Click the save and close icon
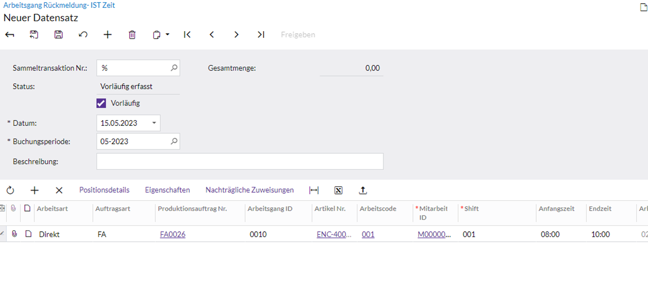 [34, 35]
